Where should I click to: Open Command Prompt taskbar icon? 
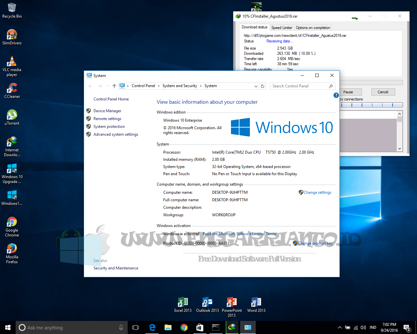coord(216,327)
